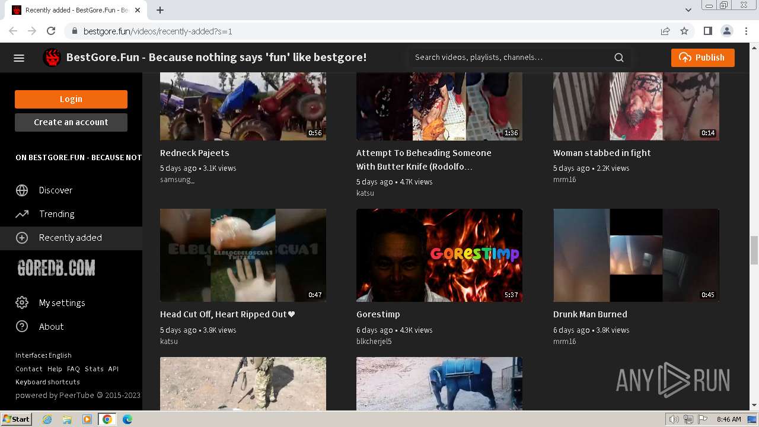Image resolution: width=759 pixels, height=427 pixels.
Task: Click the Discover globe icon
Action: [x=22, y=190]
